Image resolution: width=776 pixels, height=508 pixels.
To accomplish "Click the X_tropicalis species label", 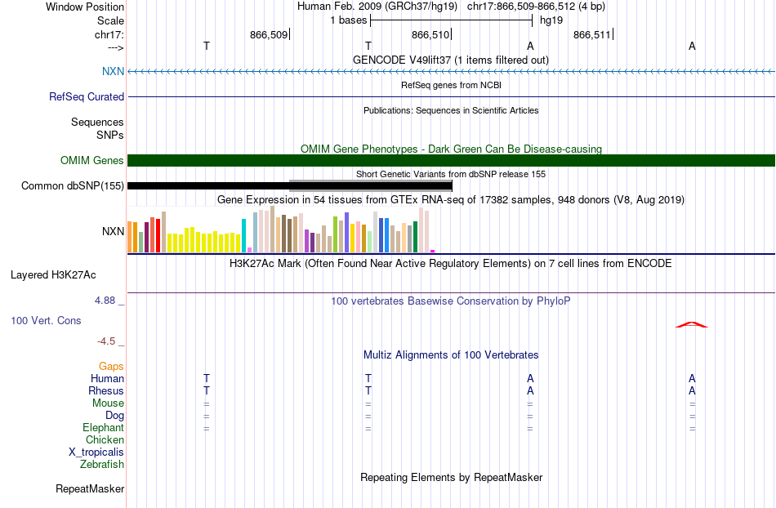I will coord(96,452).
